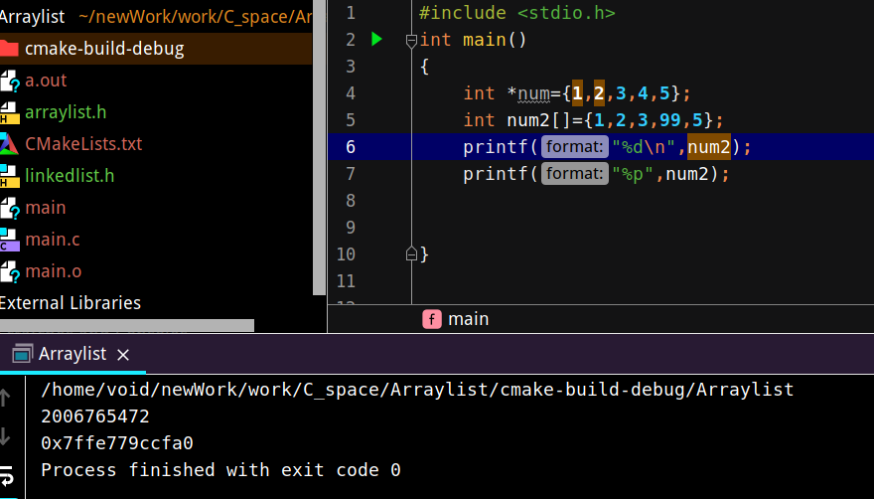Click the unknown-file icon next to a.out
The image size is (874, 499).
click(x=10, y=81)
